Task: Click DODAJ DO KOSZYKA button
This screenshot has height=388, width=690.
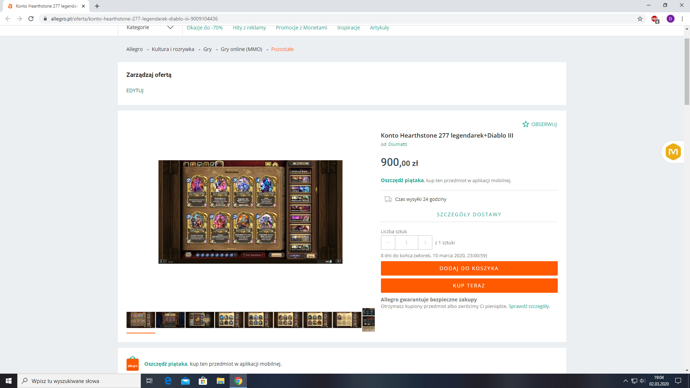Action: coord(469,268)
